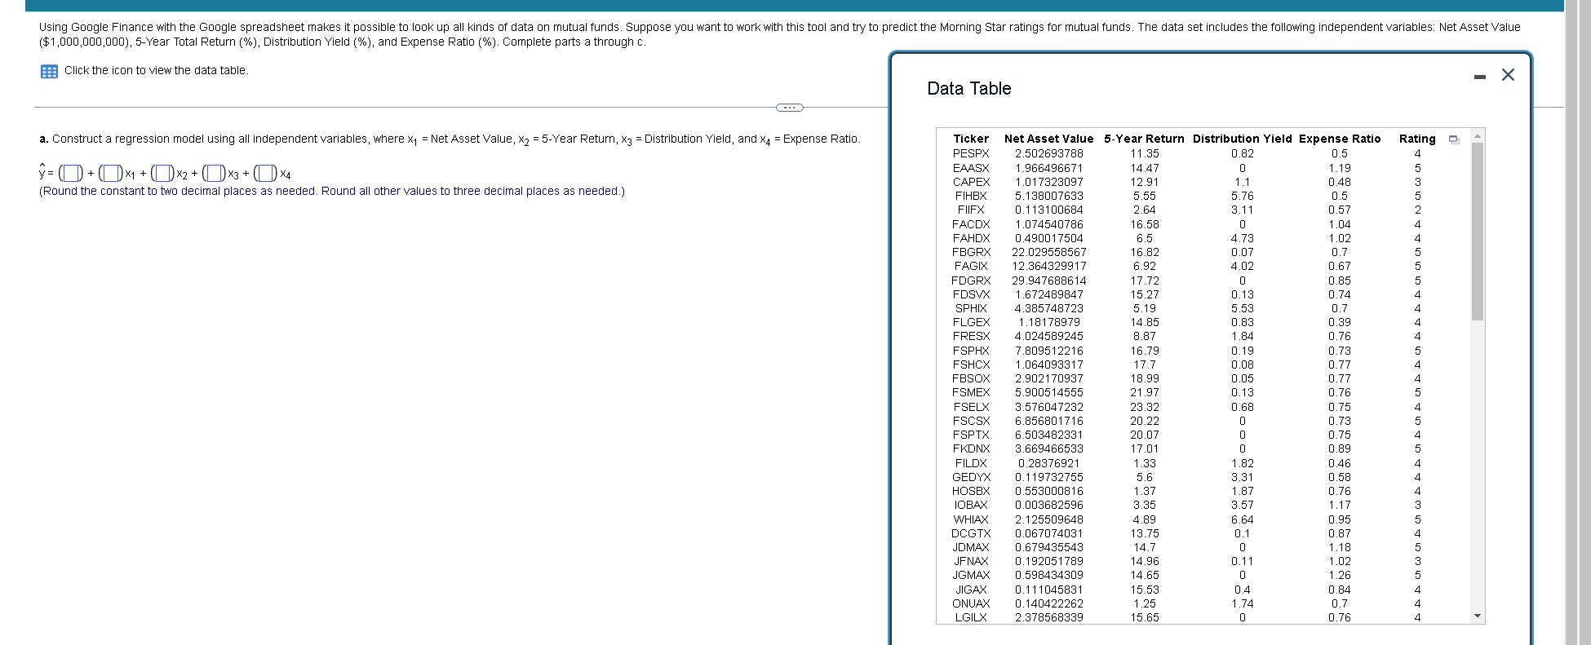Click the x2 coefficient input box

pos(163,173)
